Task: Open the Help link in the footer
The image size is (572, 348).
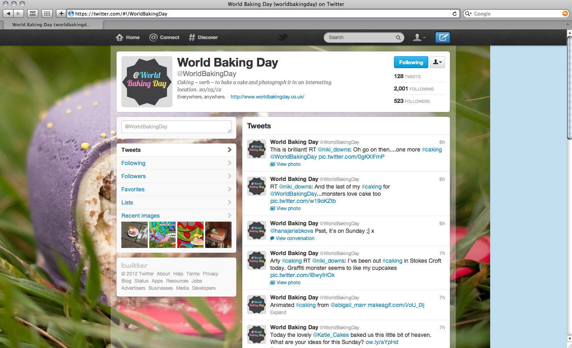Action: 178,274
